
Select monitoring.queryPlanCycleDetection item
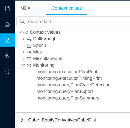73,85
